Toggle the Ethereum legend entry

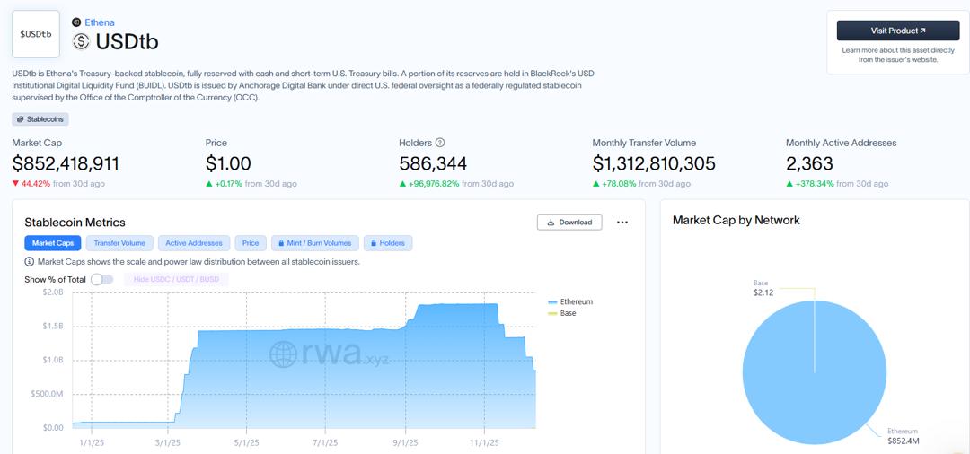(x=570, y=301)
